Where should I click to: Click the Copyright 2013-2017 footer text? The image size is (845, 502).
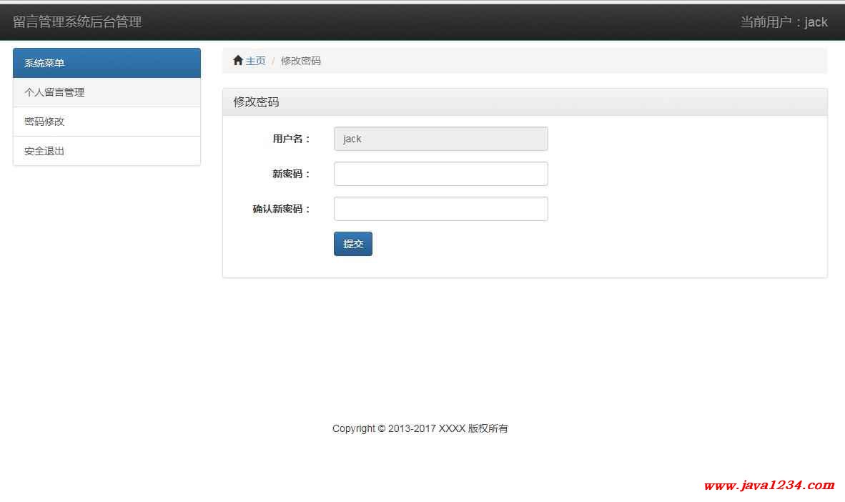coord(420,428)
